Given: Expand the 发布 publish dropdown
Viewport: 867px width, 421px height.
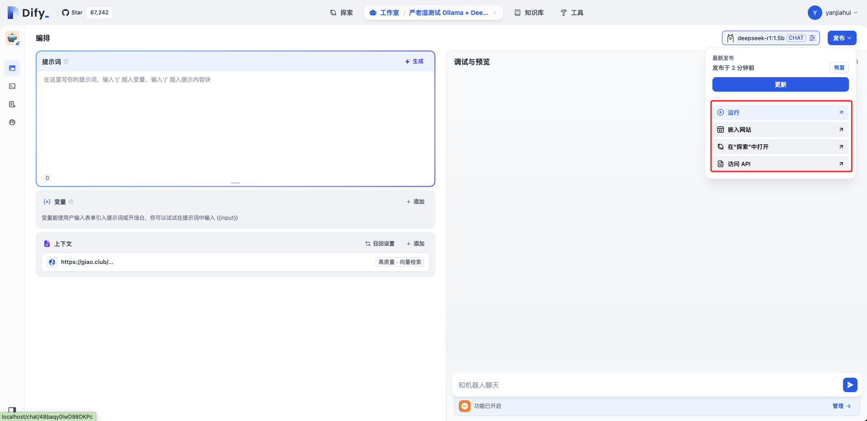Looking at the screenshot, I should click(x=842, y=38).
